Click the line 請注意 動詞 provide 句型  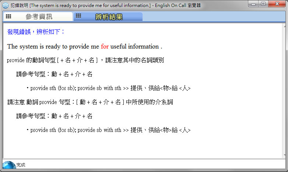90,102
